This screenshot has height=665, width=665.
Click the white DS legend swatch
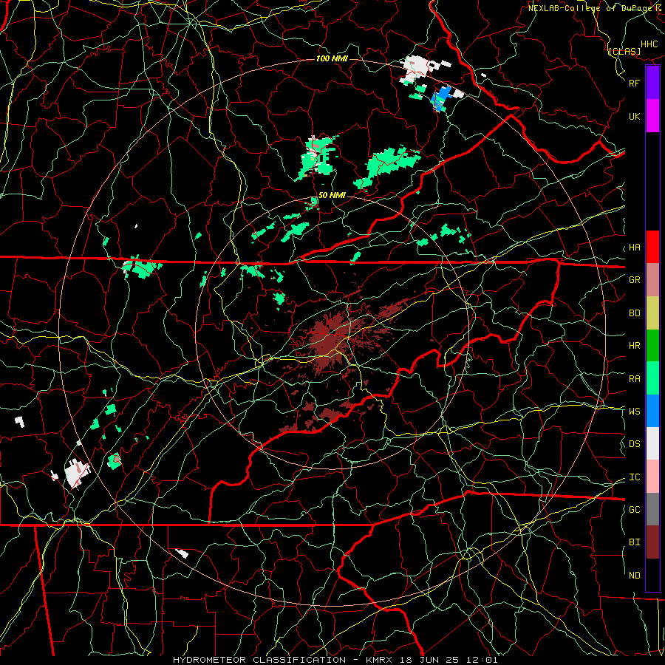pyautogui.click(x=652, y=443)
